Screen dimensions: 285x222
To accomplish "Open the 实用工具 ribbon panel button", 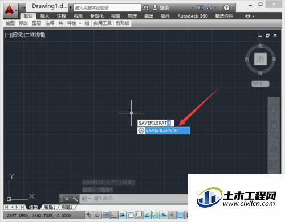I will click(103, 23).
